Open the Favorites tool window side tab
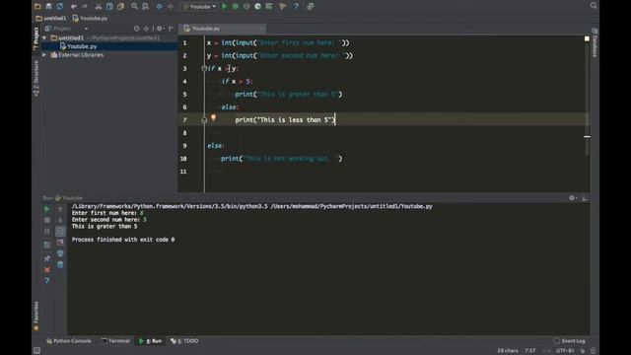 coord(35,317)
